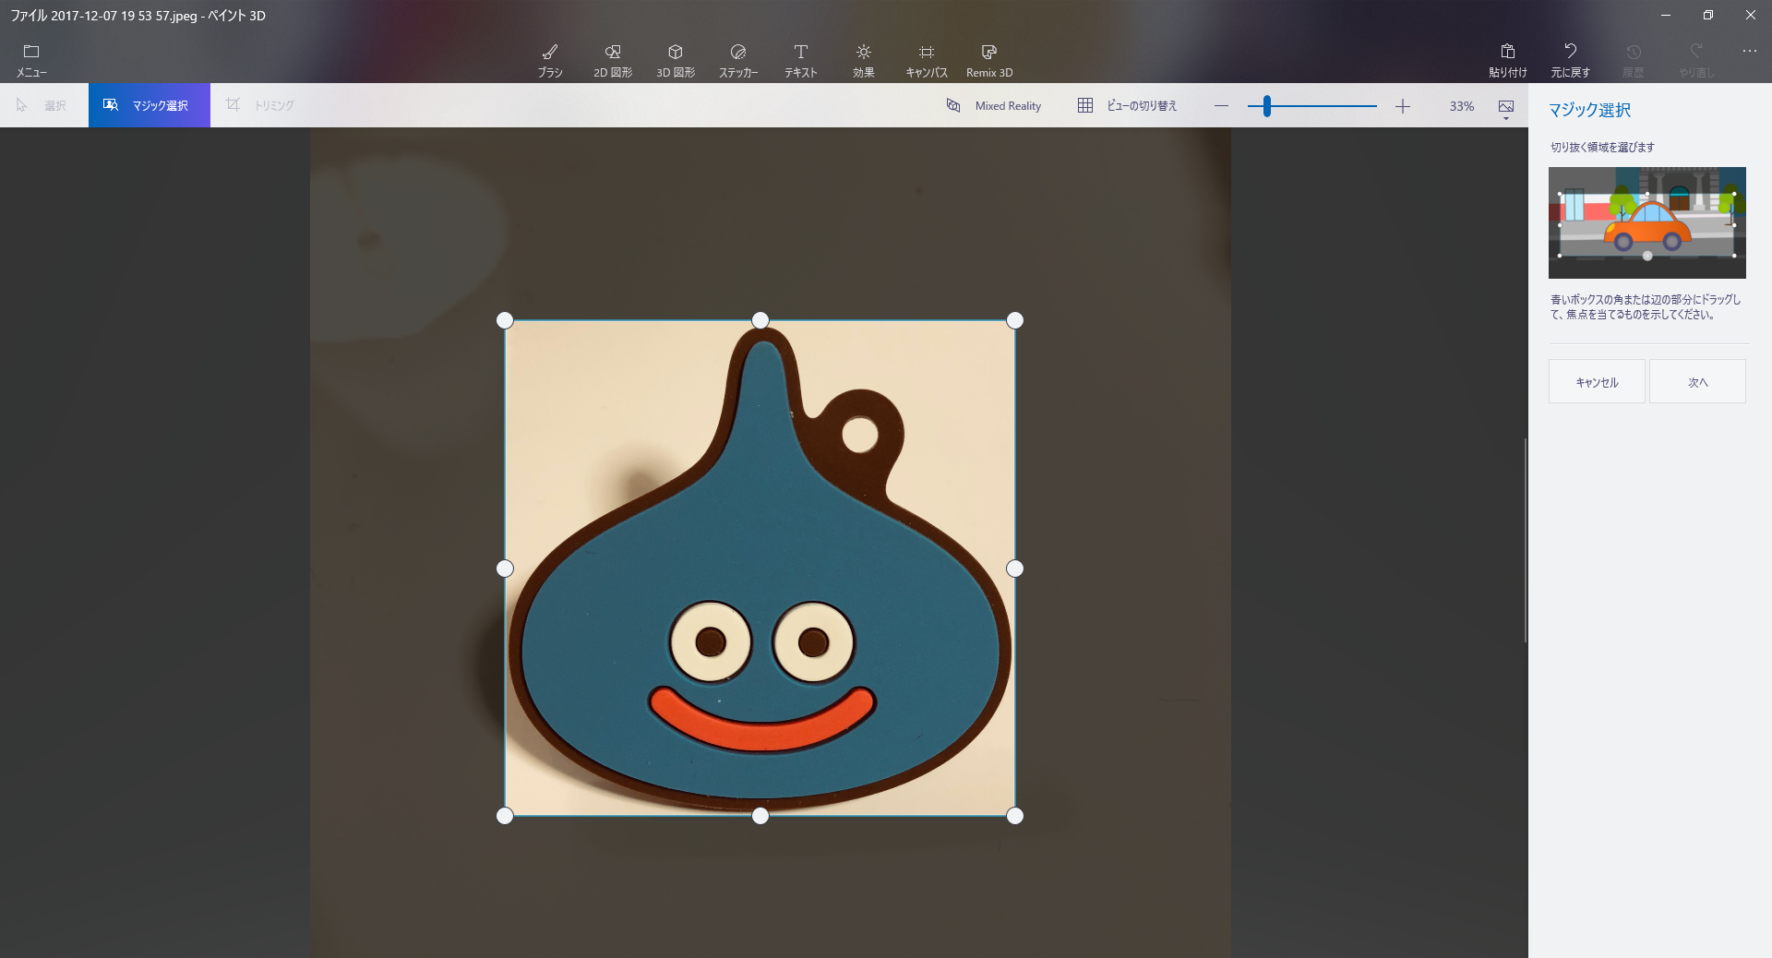Toggle ビューの切り替え view switch
1772x958 pixels.
coord(1128,106)
